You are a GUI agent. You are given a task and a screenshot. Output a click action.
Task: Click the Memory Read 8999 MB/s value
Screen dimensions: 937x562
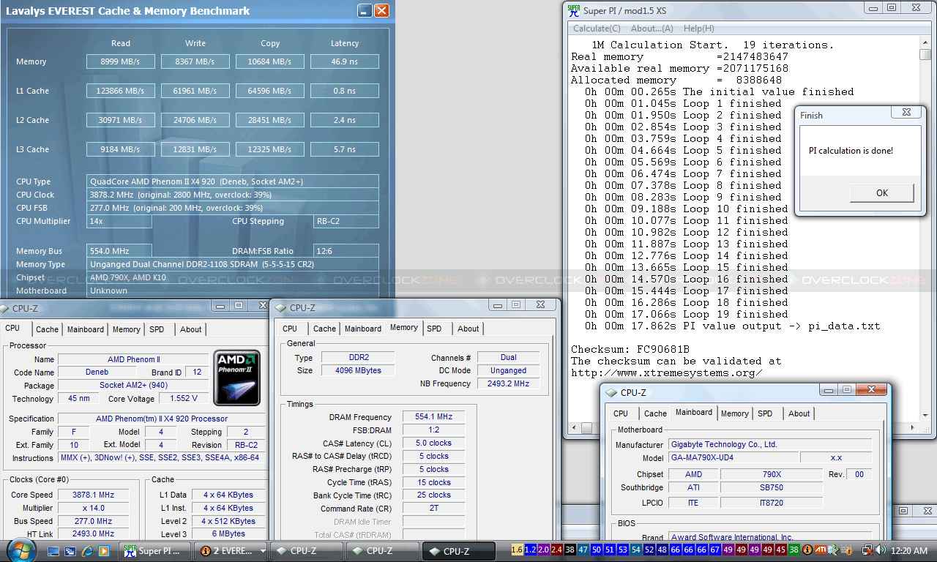(x=120, y=61)
